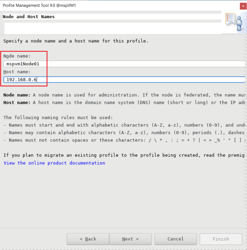Click the disabled Finish button
This screenshot has height=250, width=247.
(x=221, y=239)
